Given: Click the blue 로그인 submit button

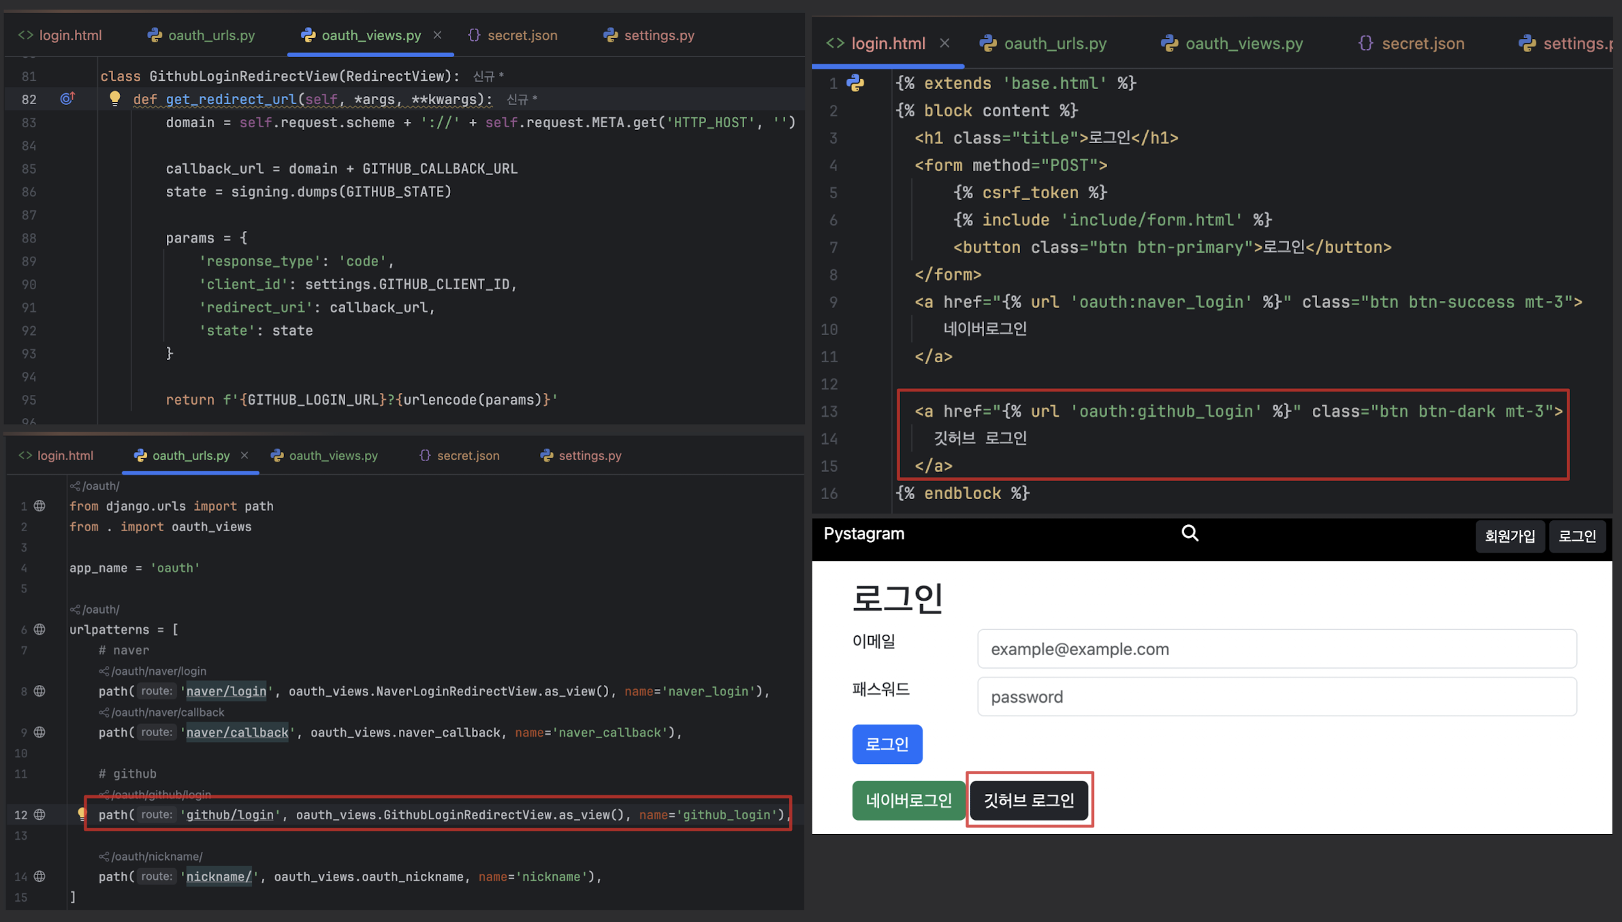Looking at the screenshot, I should pyautogui.click(x=887, y=744).
